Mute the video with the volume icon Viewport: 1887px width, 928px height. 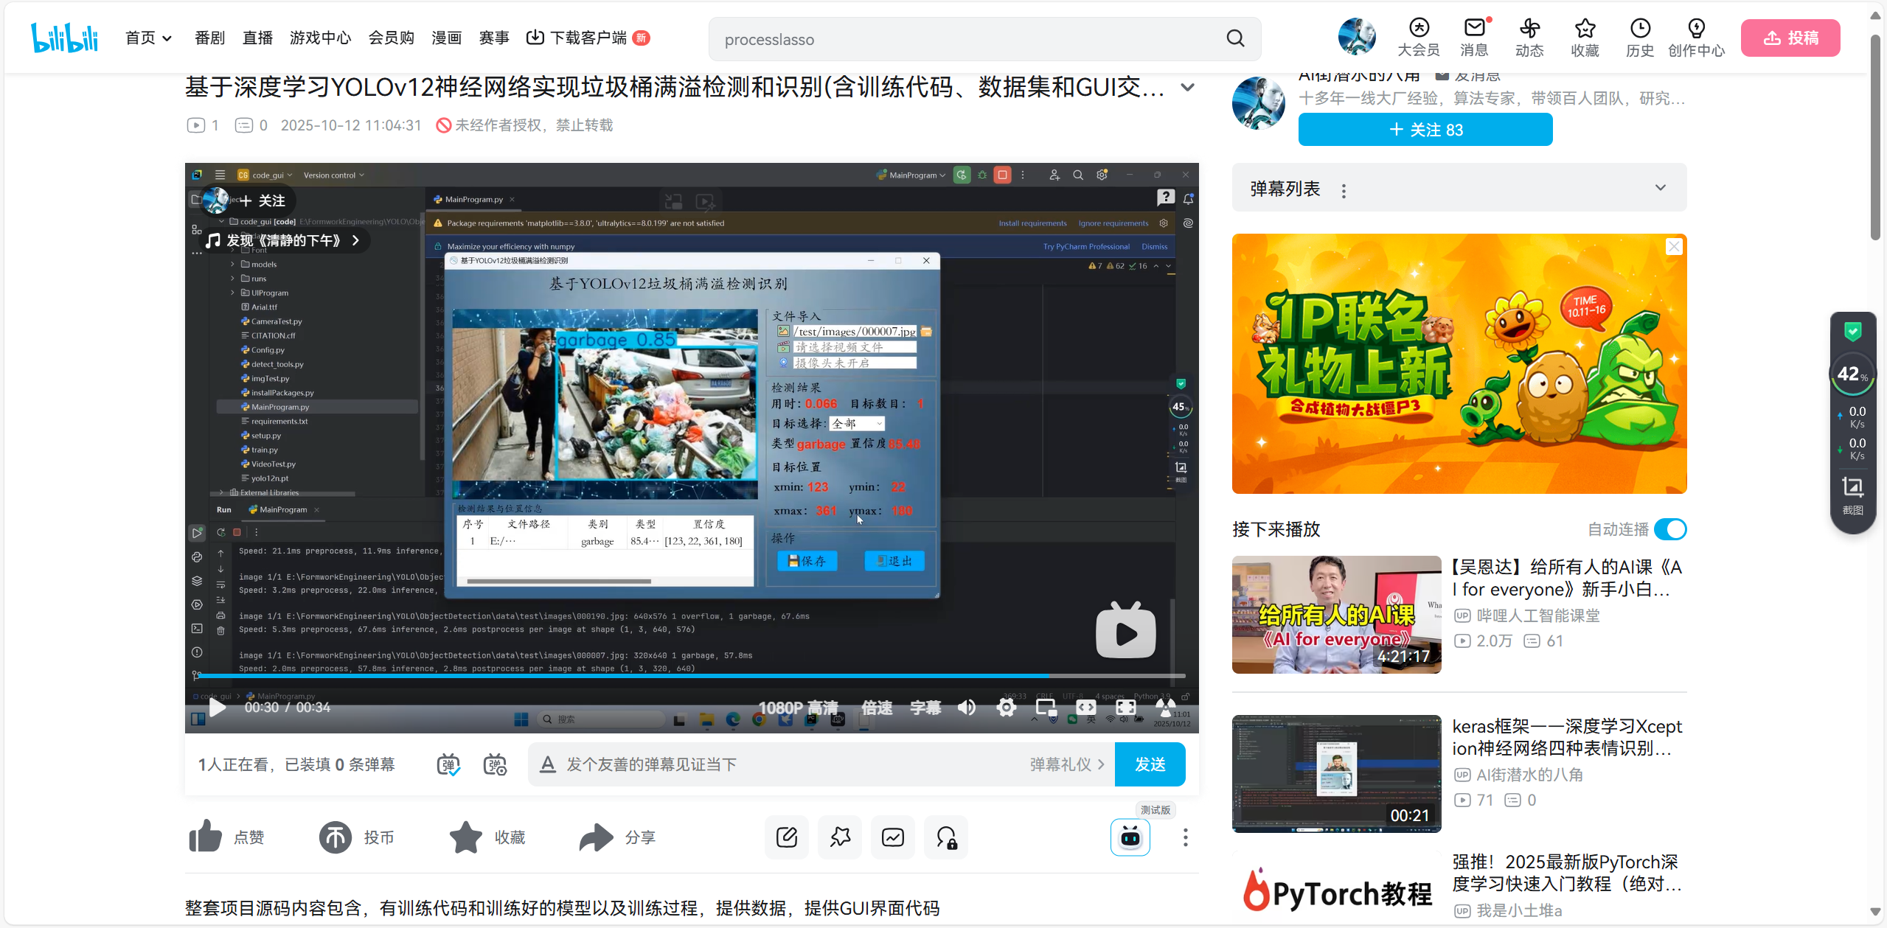pos(966,708)
